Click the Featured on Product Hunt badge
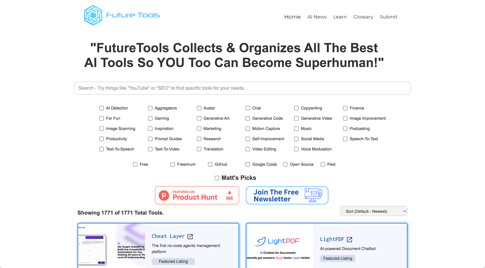This screenshot has height=268, width=485. click(197, 195)
